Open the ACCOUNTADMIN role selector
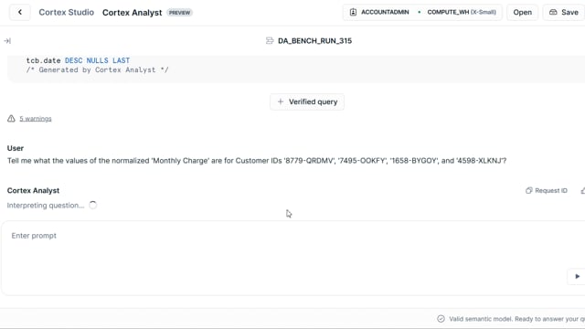 pos(380,12)
